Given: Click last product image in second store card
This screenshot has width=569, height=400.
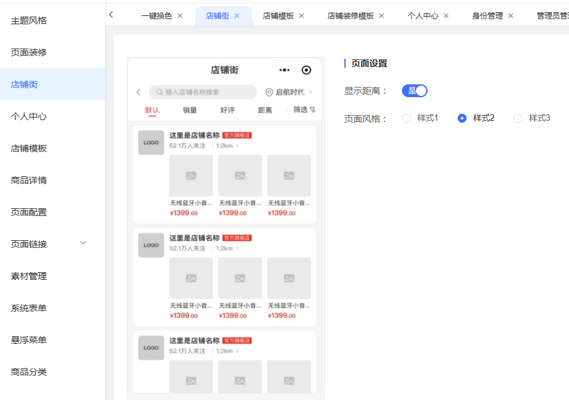Looking at the screenshot, I should click(x=289, y=278).
